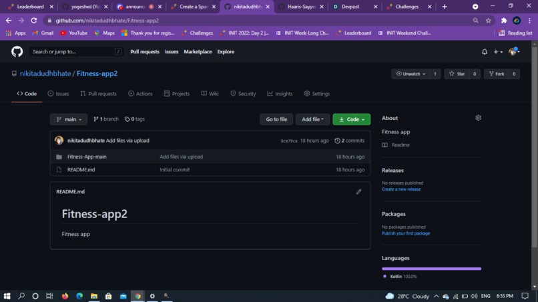
Task: Click the zoom magnifier in address bar
Action: (x=475, y=21)
